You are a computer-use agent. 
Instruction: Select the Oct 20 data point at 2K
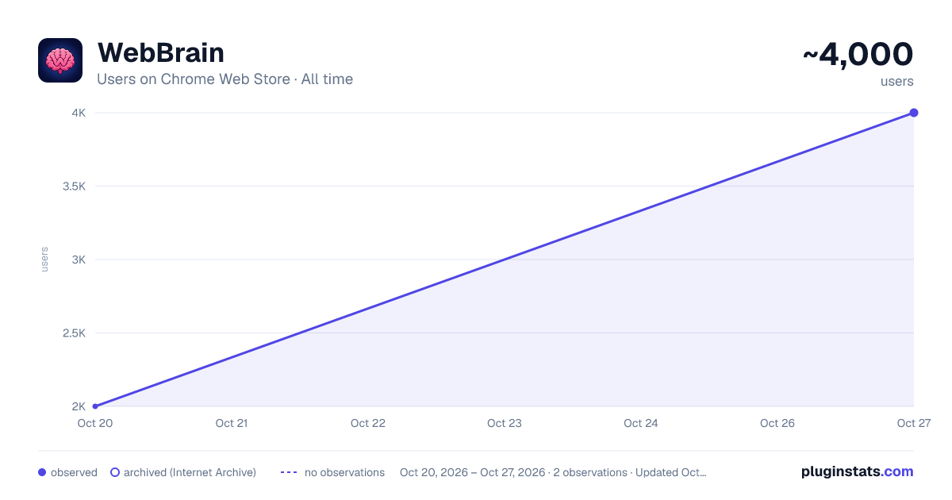tap(95, 406)
